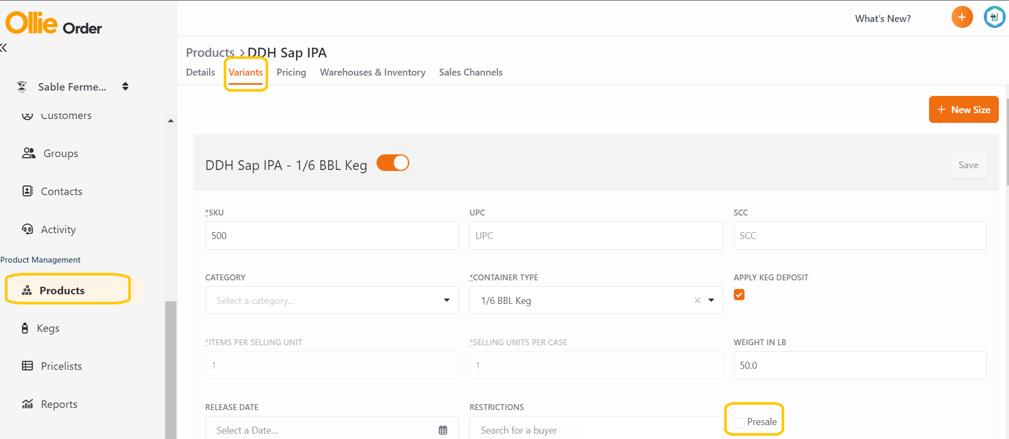Collapse the sidebar with double chevron

tap(4, 48)
